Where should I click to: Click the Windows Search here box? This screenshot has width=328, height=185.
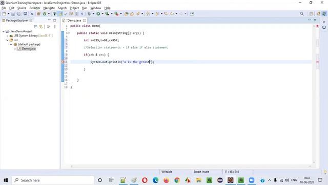tap(53, 180)
